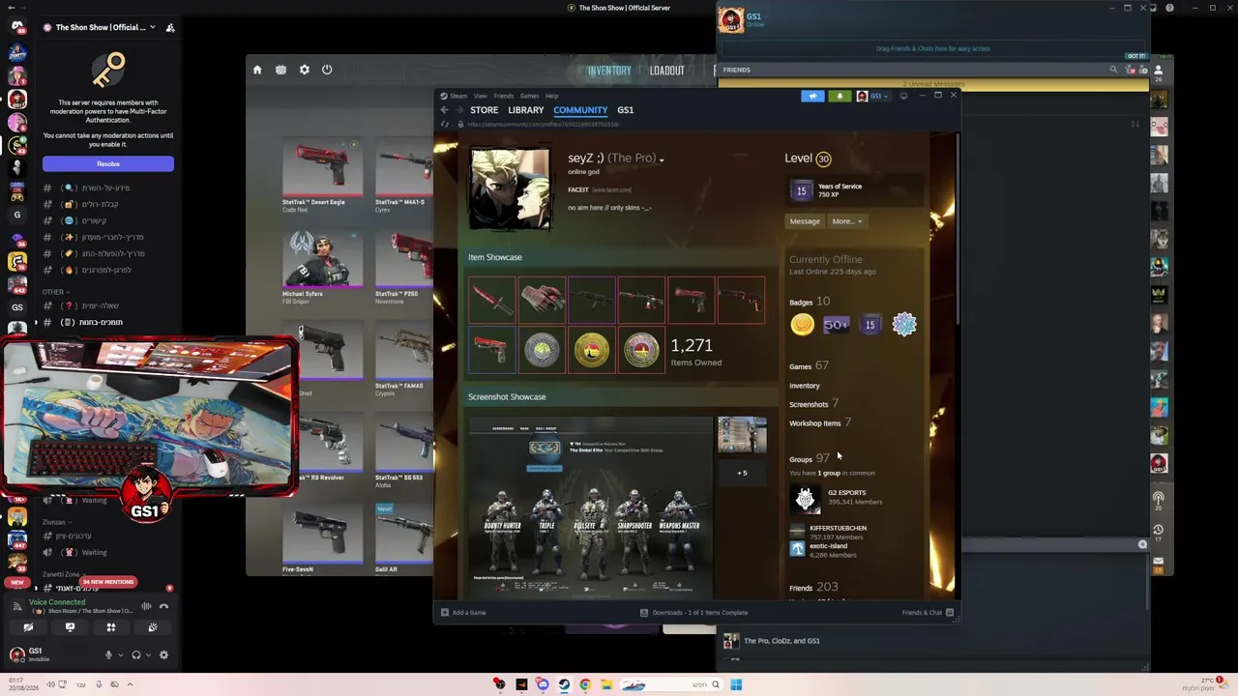
Task: Click Add a Game in Steam
Action: pyautogui.click(x=463, y=613)
